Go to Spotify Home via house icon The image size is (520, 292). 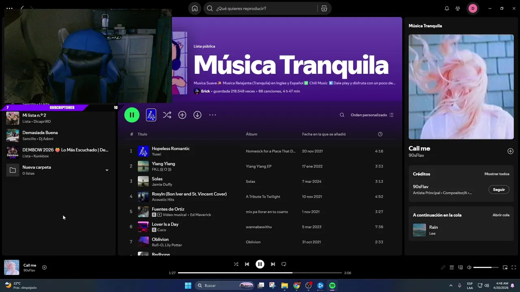pyautogui.click(x=195, y=9)
